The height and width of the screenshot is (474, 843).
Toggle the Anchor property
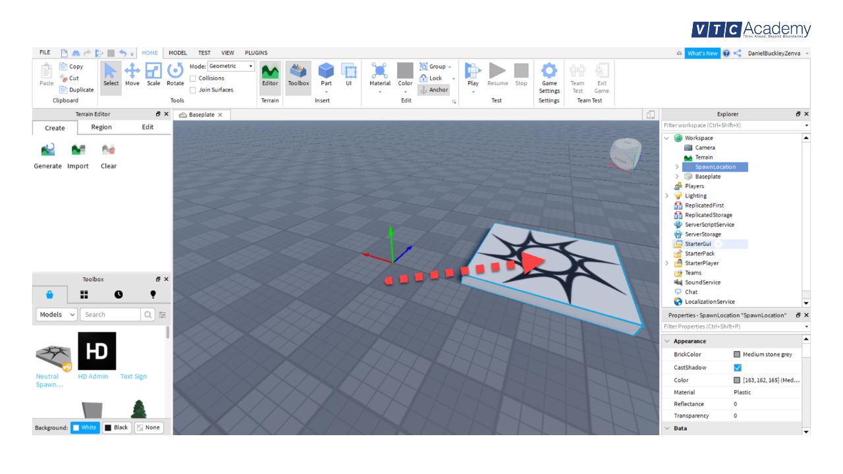tap(433, 90)
